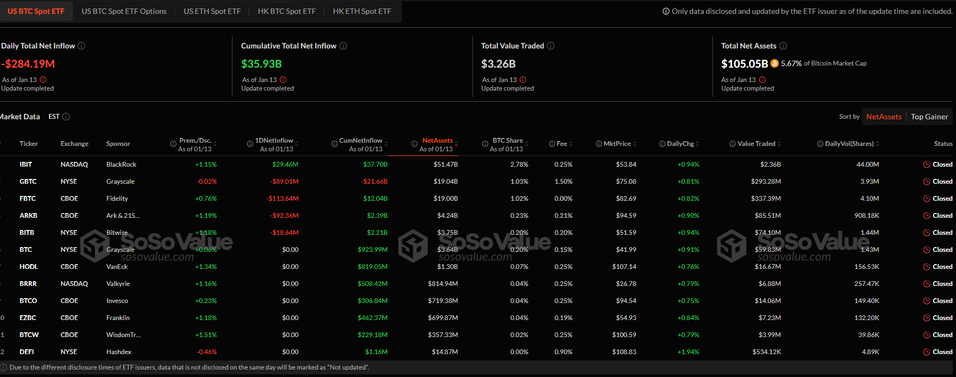Click red alert icon under Daily Total Net Inflow
Image resolution: width=956 pixels, height=377 pixels.
[43, 80]
